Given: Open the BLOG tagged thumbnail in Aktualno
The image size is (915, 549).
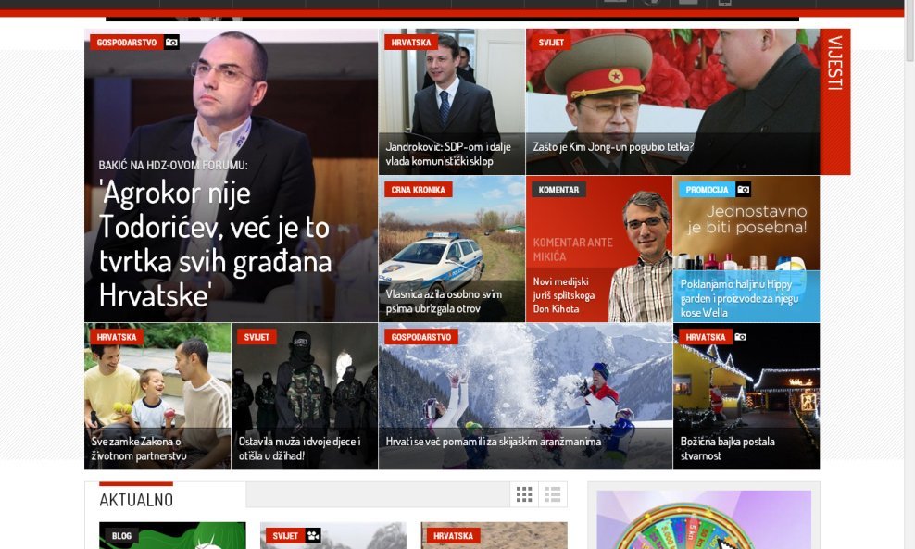Looking at the screenshot, I should coord(173,535).
